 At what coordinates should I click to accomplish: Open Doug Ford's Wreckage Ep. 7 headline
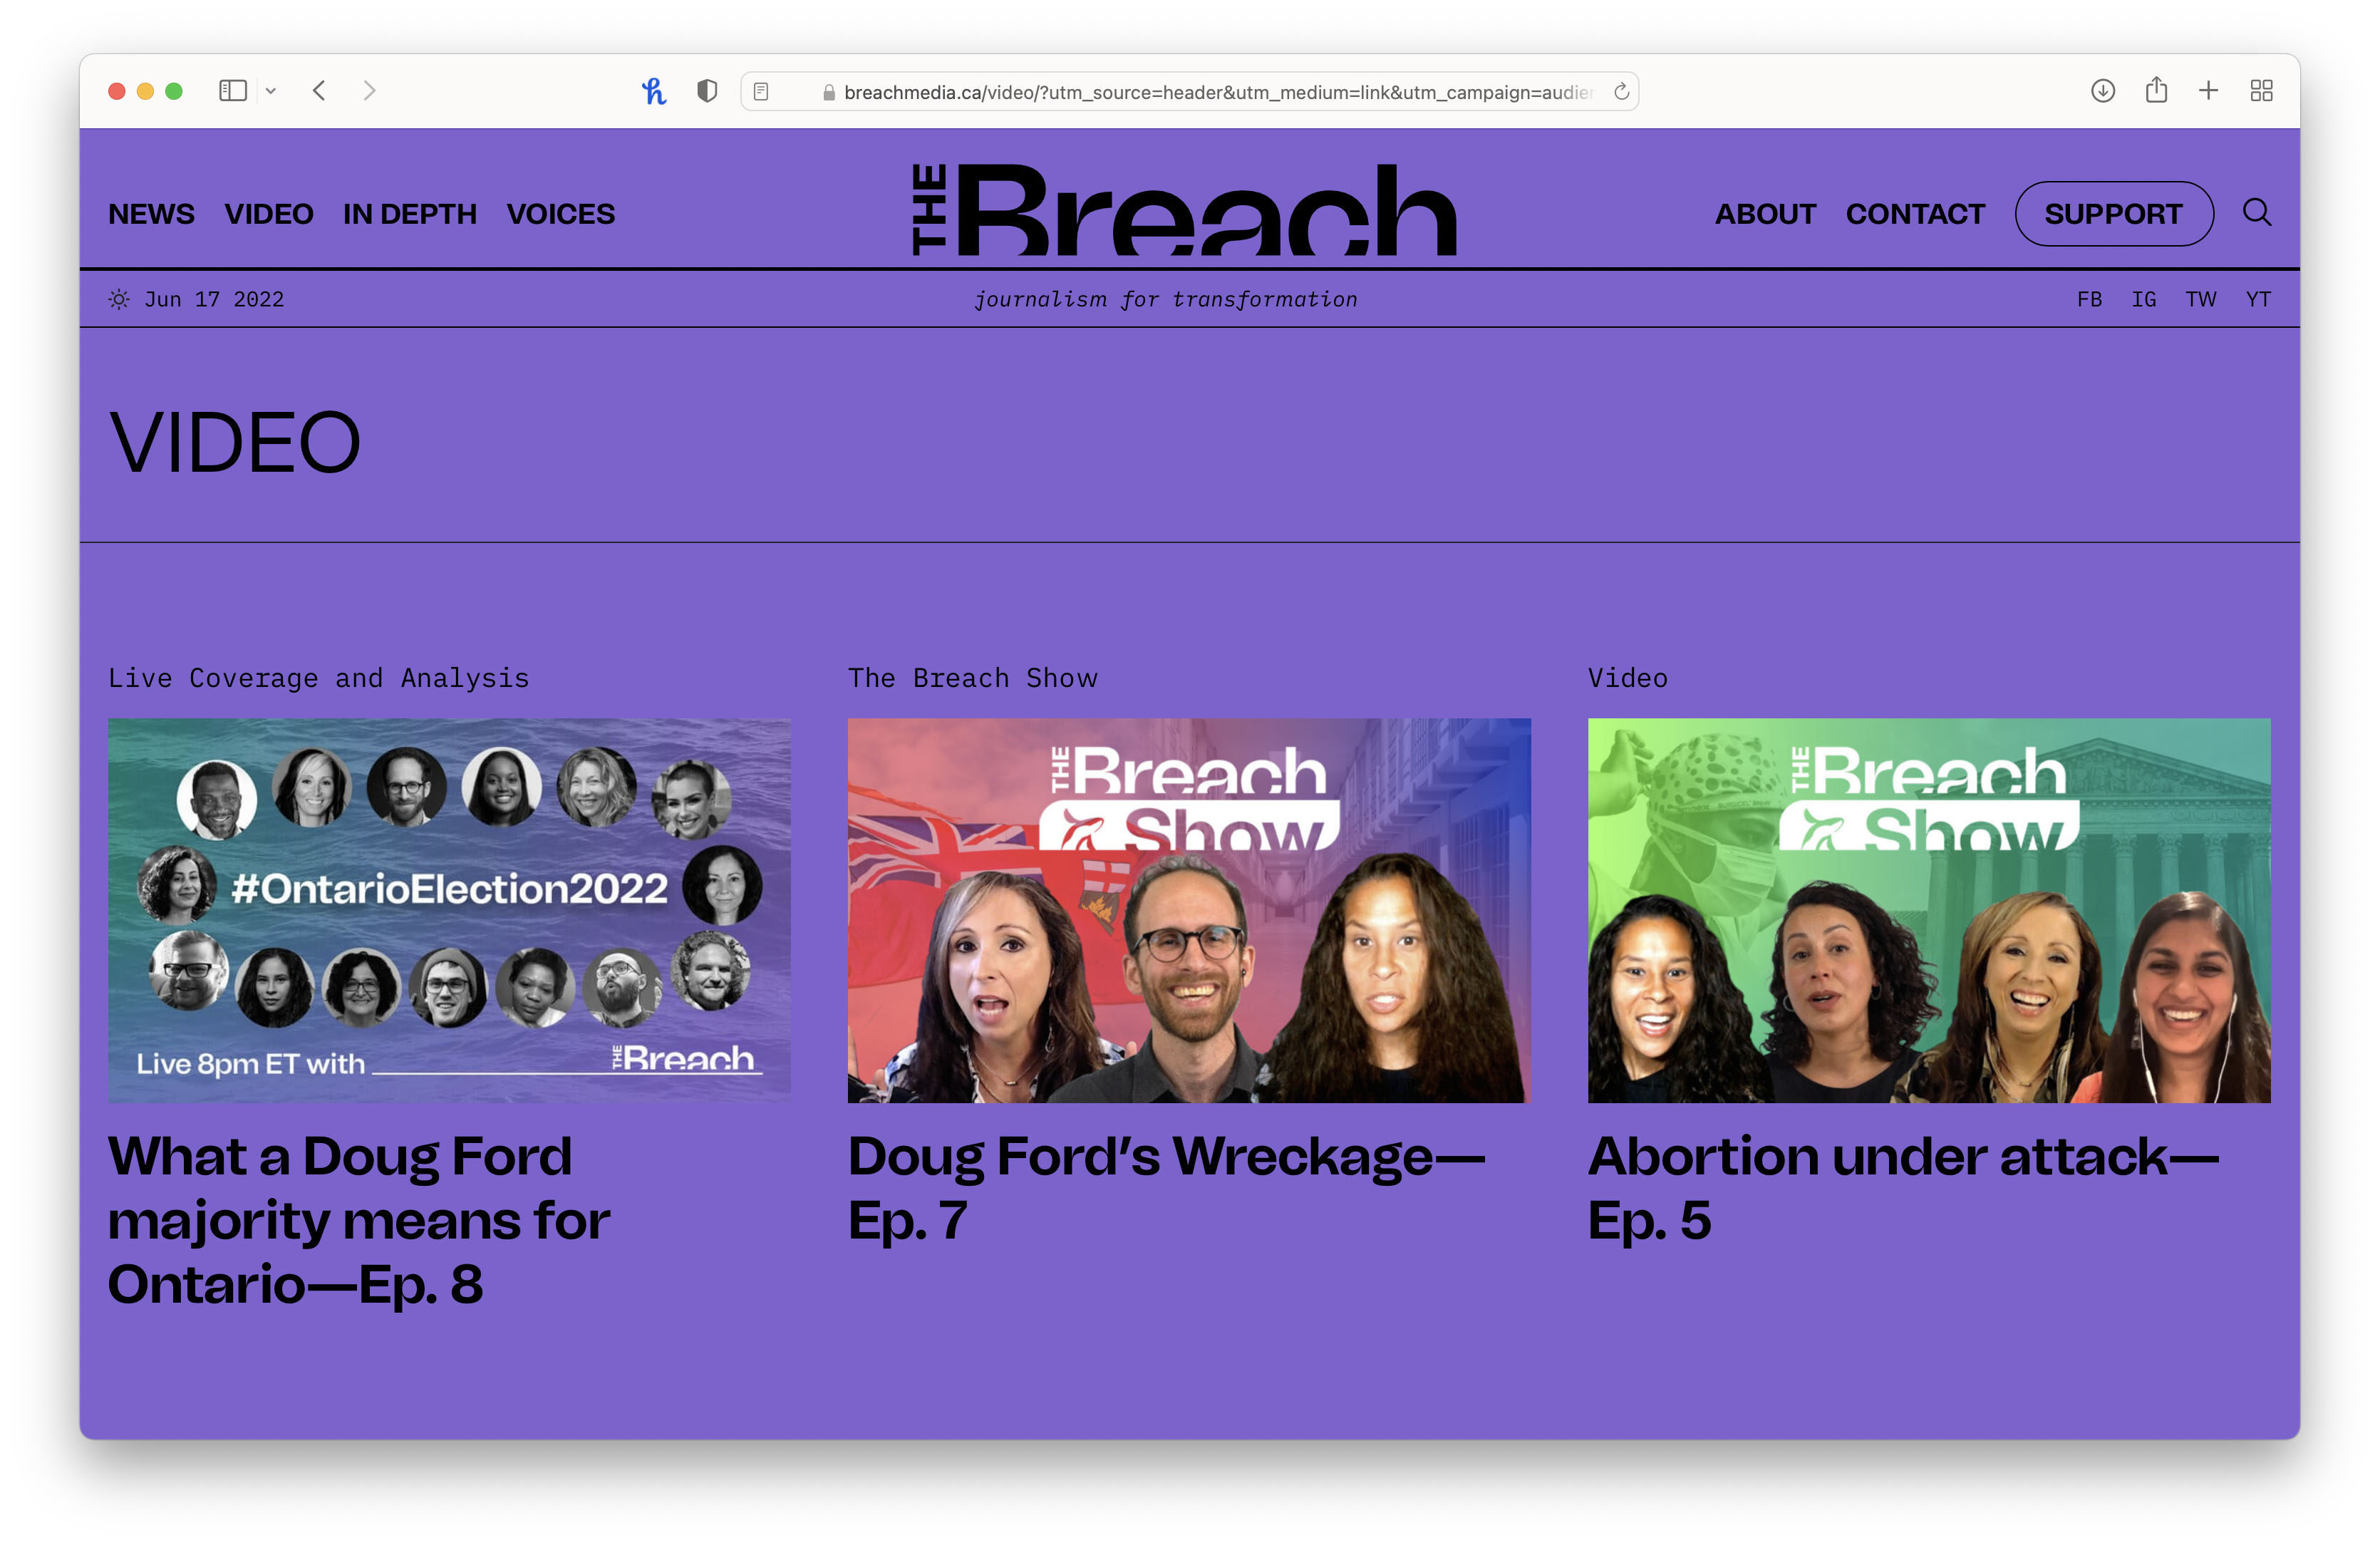(1166, 1187)
